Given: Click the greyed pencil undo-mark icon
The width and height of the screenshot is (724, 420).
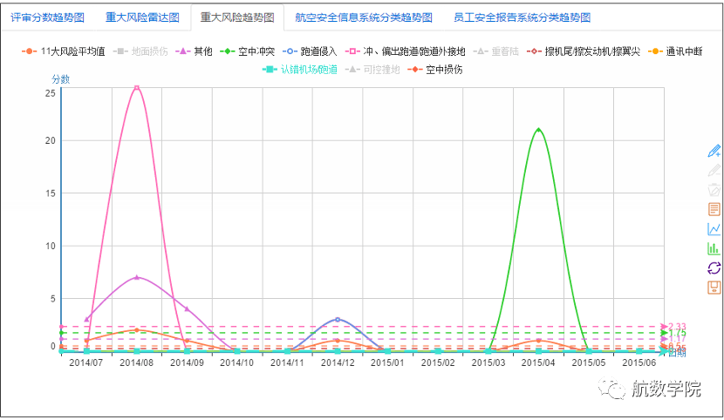Looking at the screenshot, I should [x=714, y=171].
